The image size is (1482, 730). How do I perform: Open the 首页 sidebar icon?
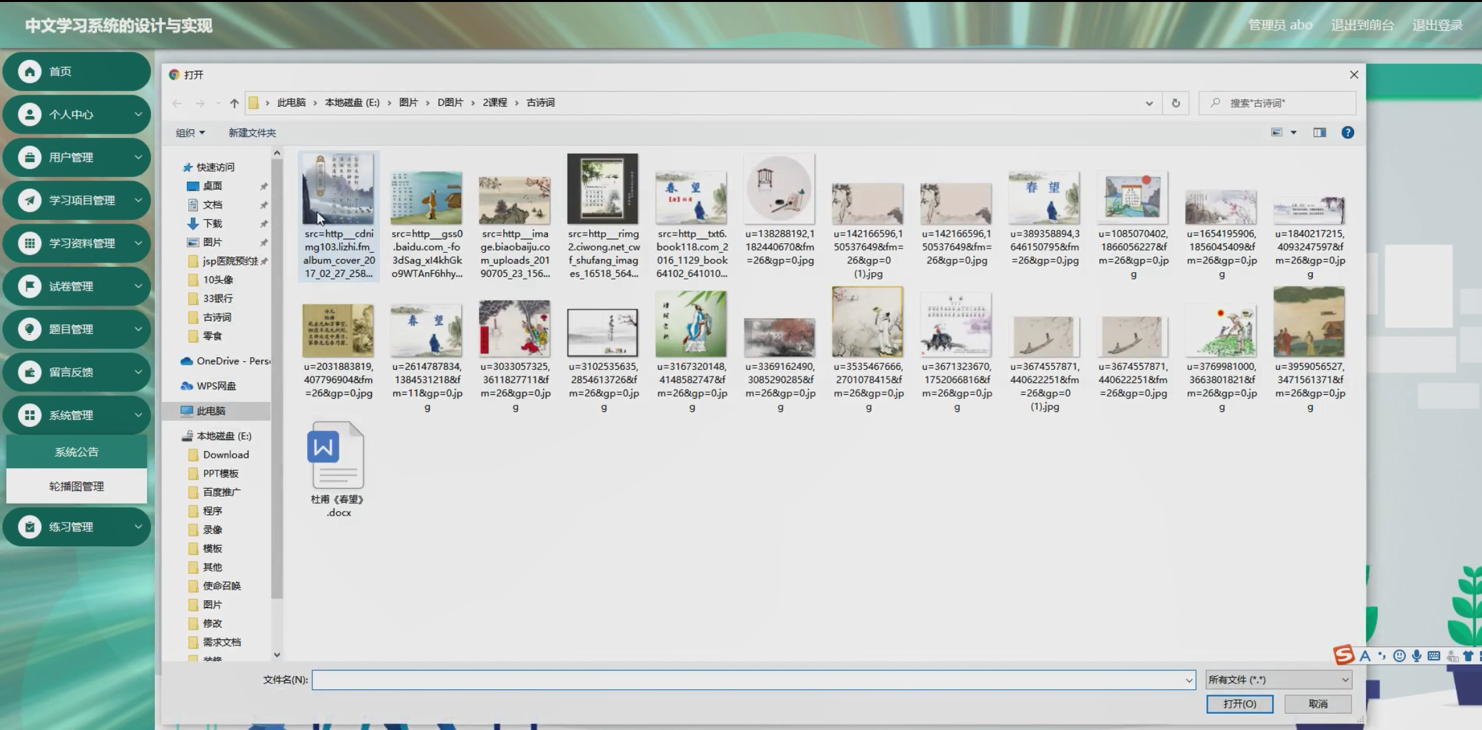[x=30, y=71]
